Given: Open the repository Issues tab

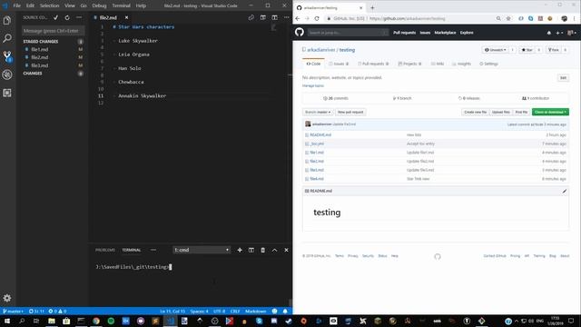Looking at the screenshot, I should 339,64.
